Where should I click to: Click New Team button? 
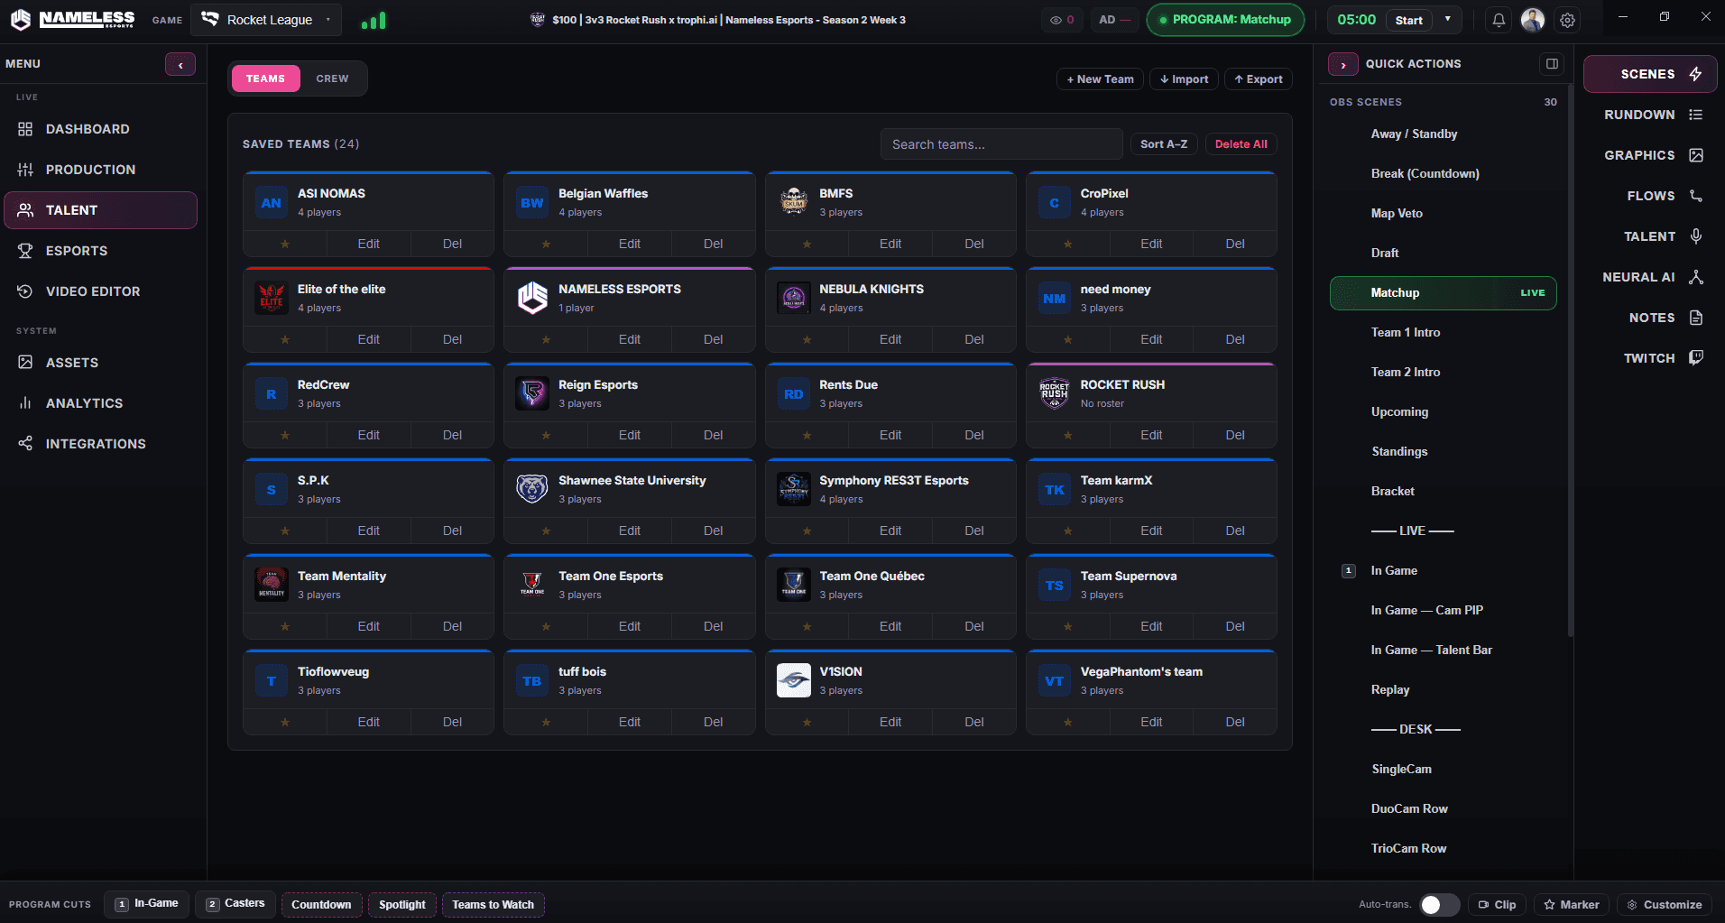pyautogui.click(x=1101, y=79)
